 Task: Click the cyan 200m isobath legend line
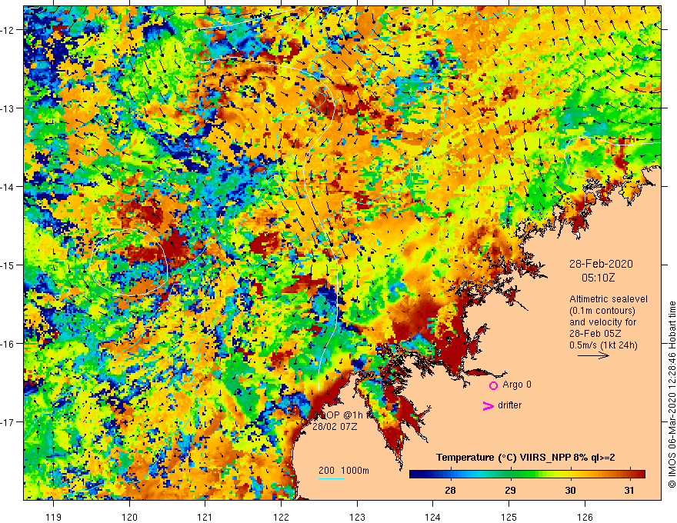(332, 478)
